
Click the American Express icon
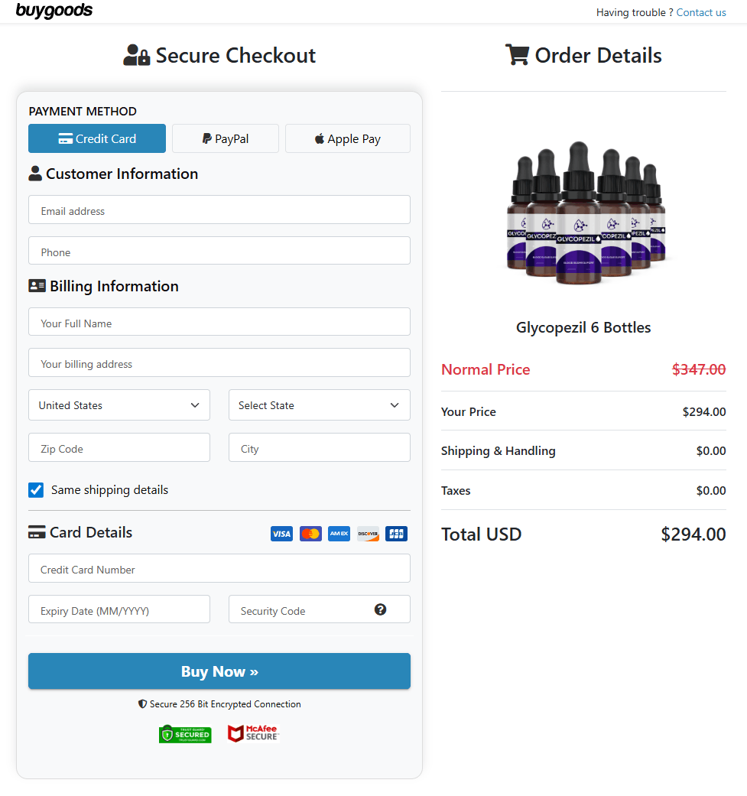tap(339, 533)
